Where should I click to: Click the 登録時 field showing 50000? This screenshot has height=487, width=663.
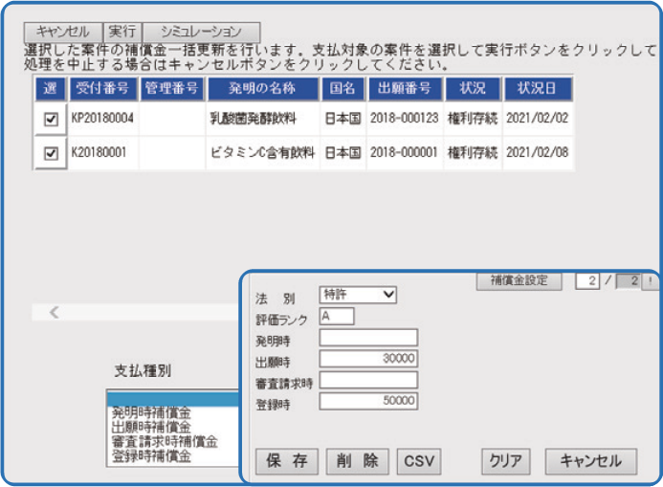click(368, 401)
